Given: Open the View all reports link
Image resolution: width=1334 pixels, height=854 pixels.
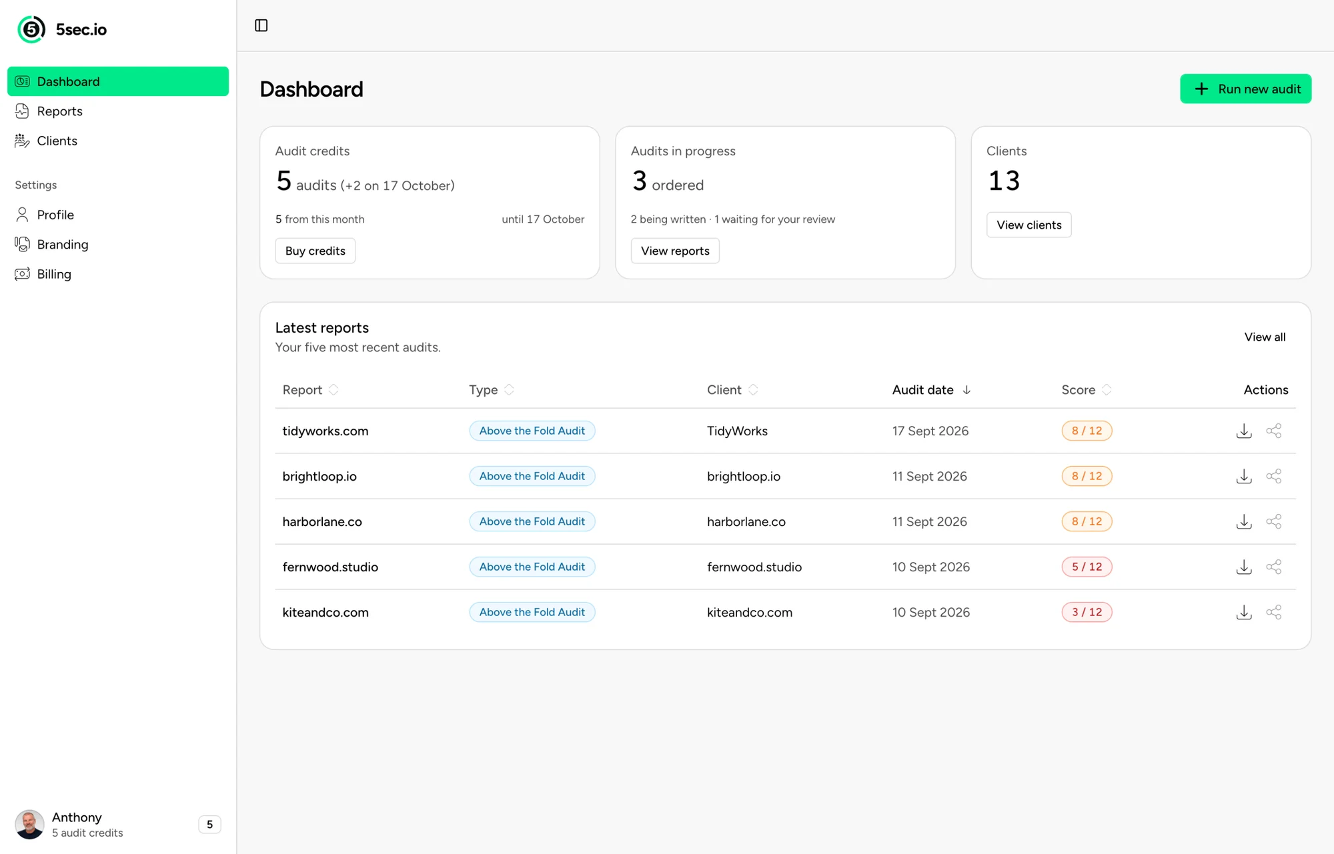Looking at the screenshot, I should tap(1265, 337).
